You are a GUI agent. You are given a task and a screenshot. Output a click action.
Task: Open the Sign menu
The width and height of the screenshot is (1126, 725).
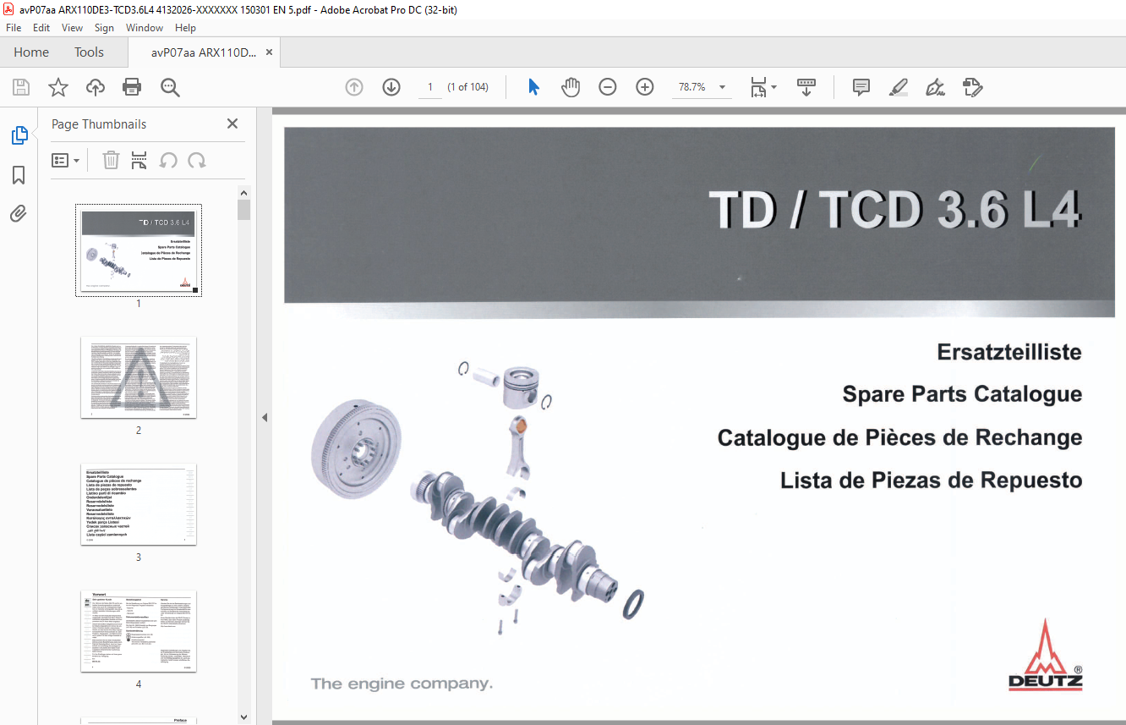pos(104,28)
